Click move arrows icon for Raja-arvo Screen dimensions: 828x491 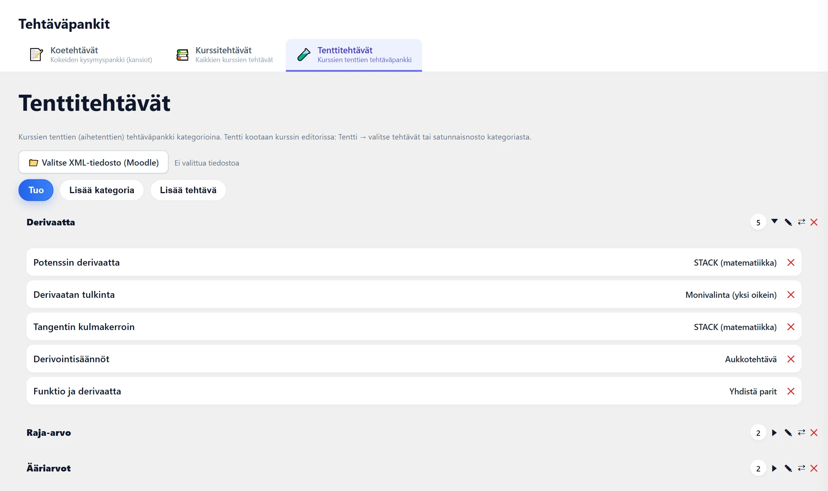(802, 432)
